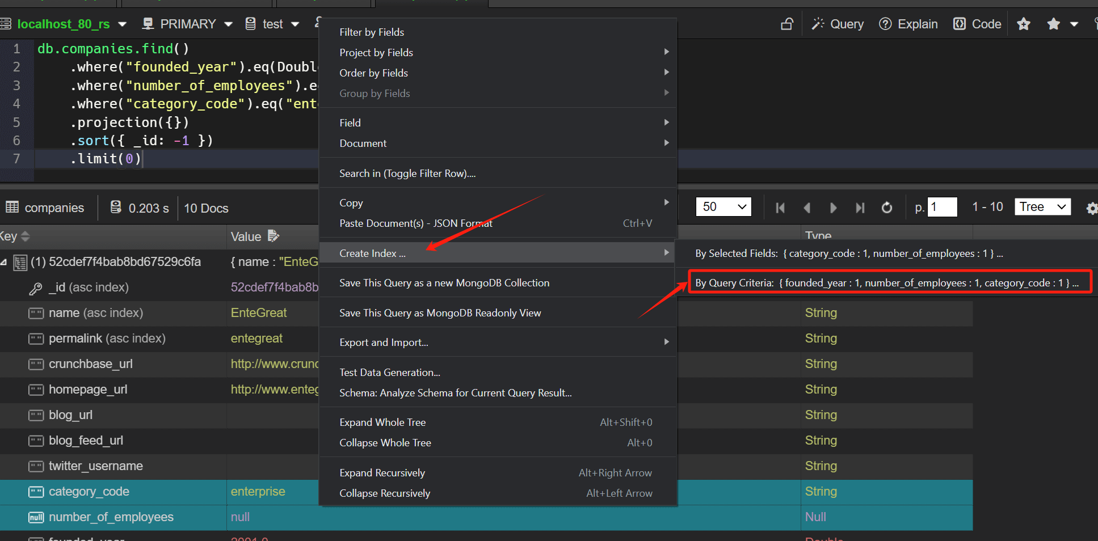Sort by Key column header arrows

25,236
